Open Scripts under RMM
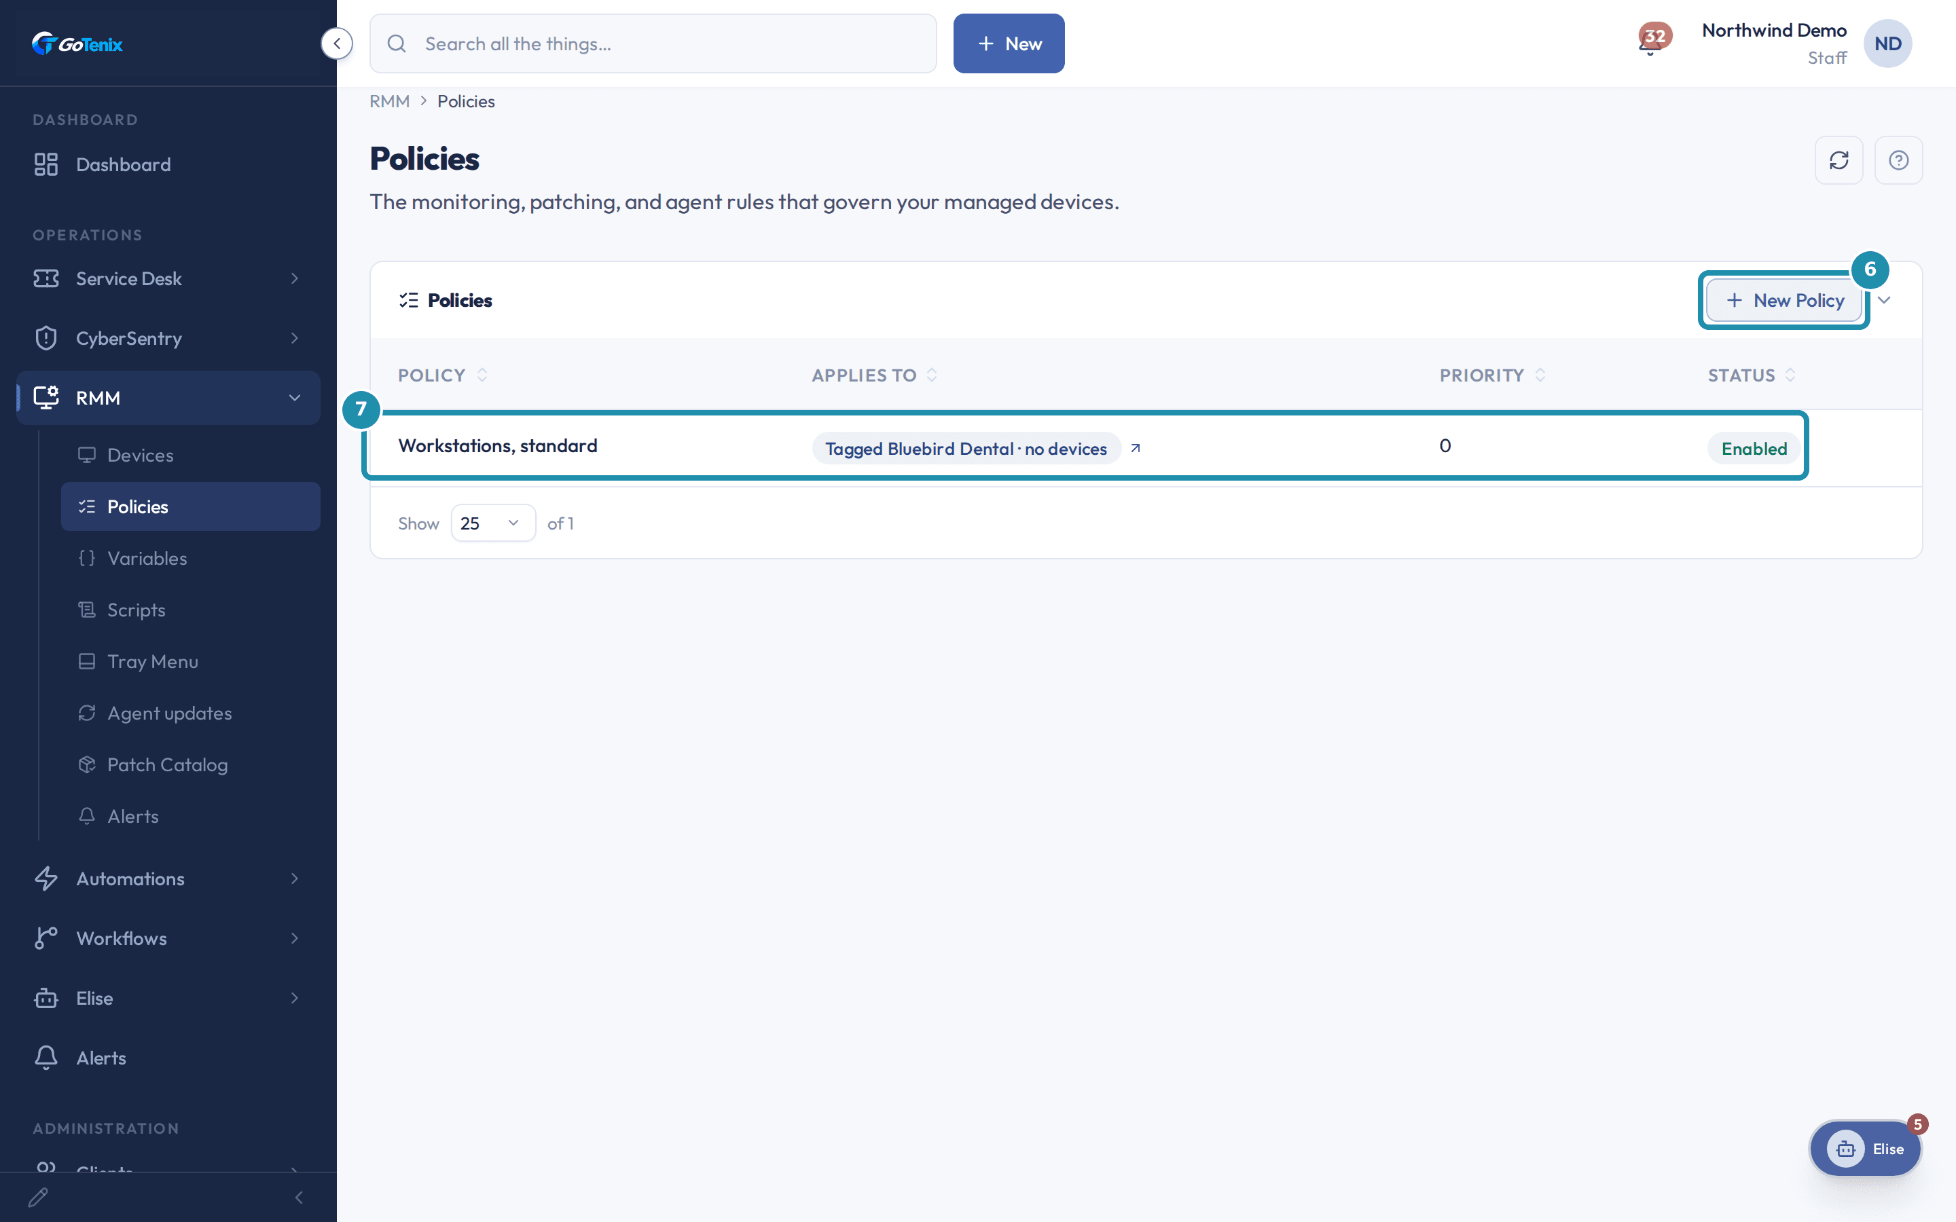The image size is (1956, 1222). [191, 610]
